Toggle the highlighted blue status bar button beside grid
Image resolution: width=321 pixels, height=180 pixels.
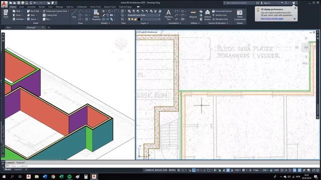(x=194, y=170)
